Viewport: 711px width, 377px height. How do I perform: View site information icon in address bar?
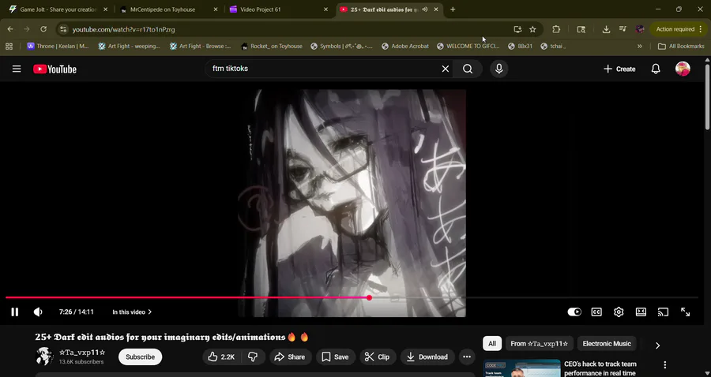(63, 29)
